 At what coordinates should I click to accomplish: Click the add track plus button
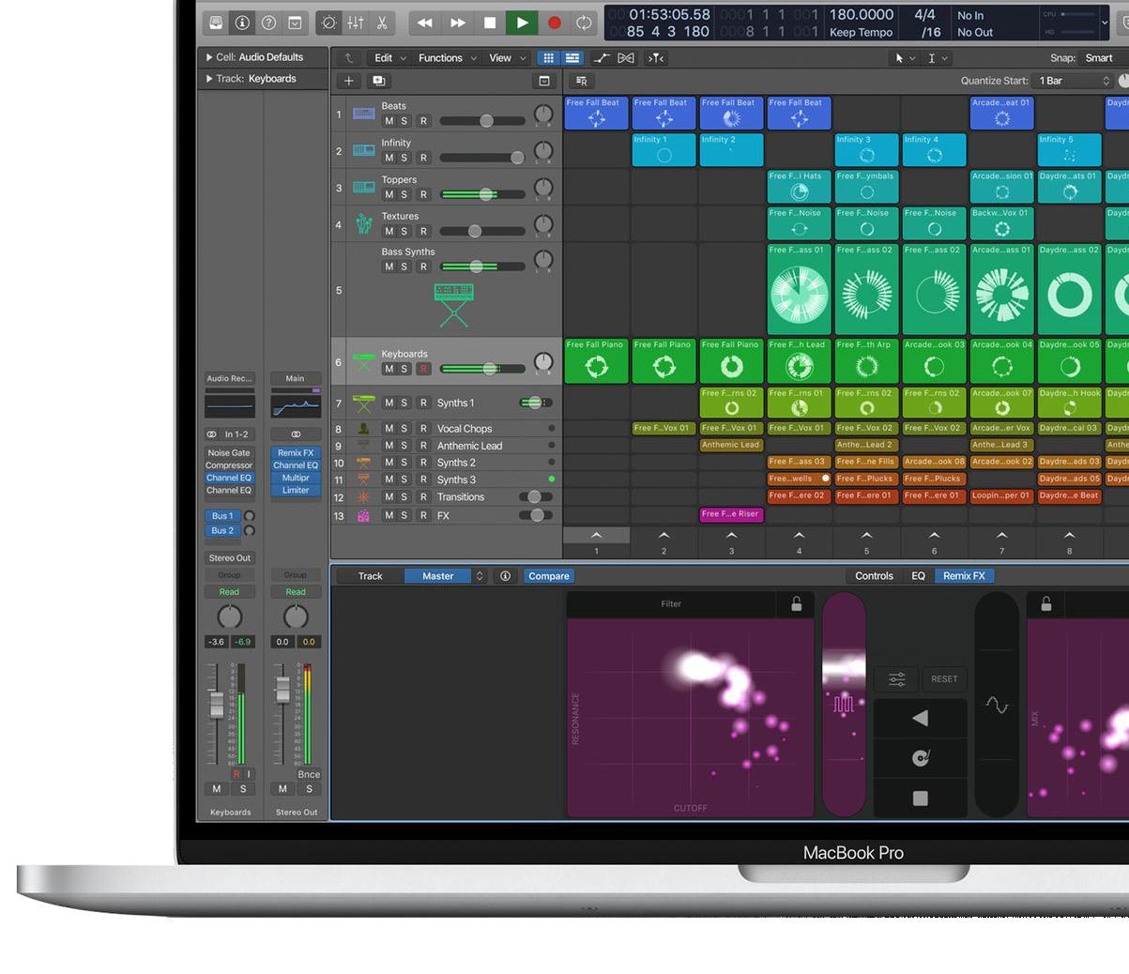tap(349, 82)
